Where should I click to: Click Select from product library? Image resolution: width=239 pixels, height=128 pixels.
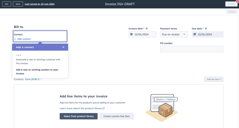point(78,116)
